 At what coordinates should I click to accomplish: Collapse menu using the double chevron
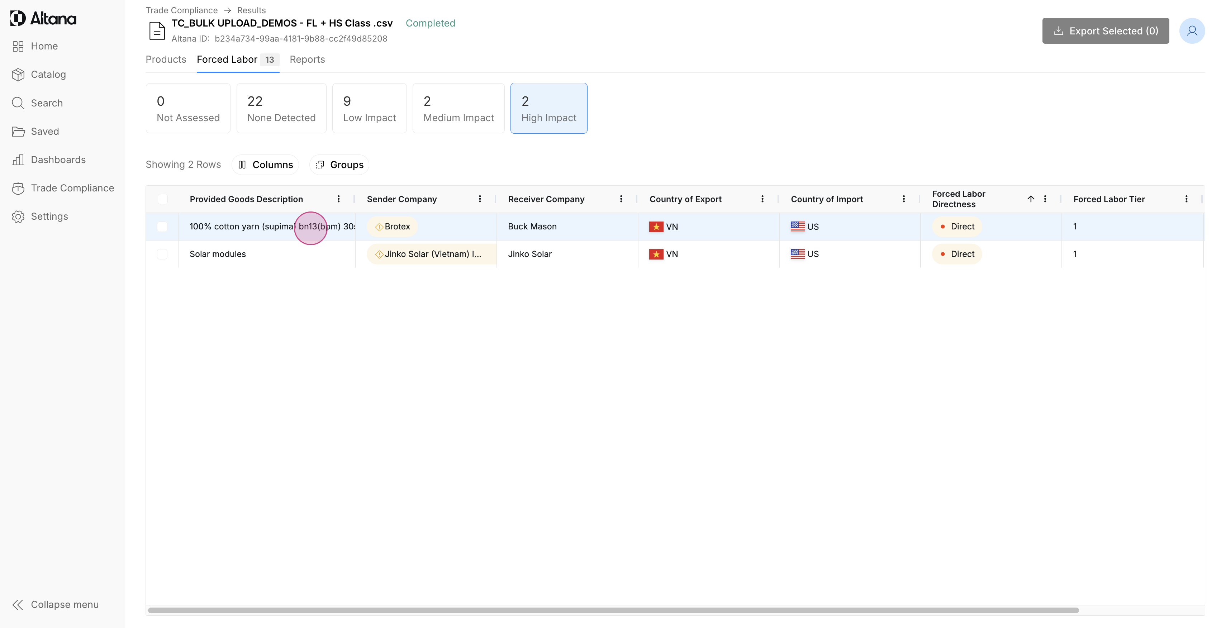pos(18,604)
